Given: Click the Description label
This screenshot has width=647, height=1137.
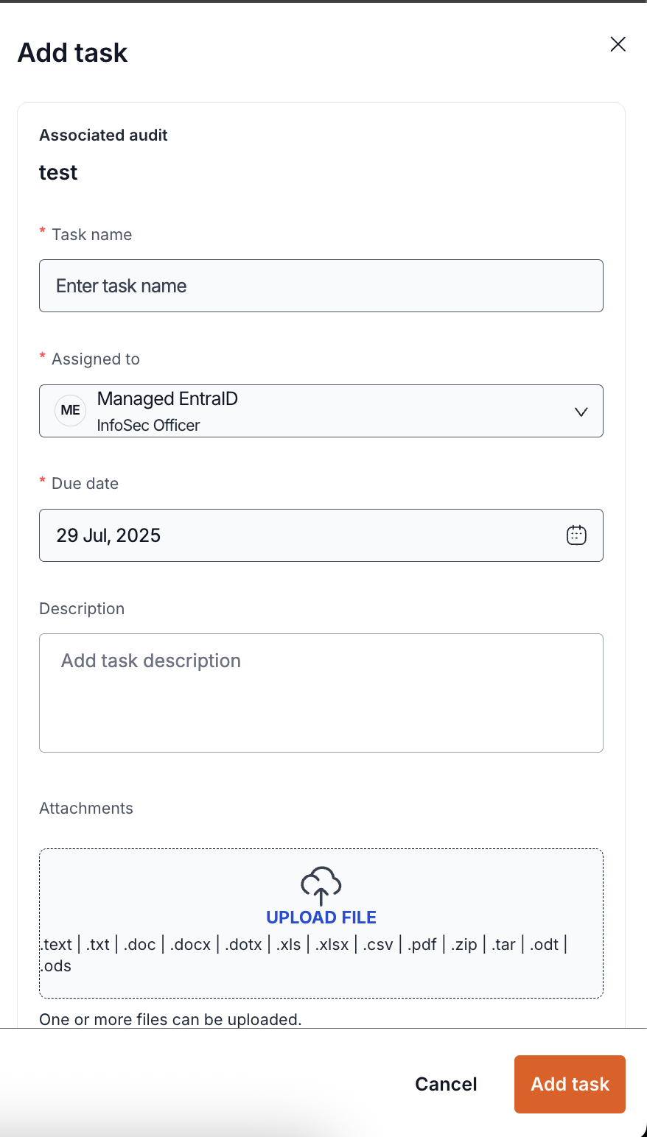Looking at the screenshot, I should pyautogui.click(x=82, y=609).
